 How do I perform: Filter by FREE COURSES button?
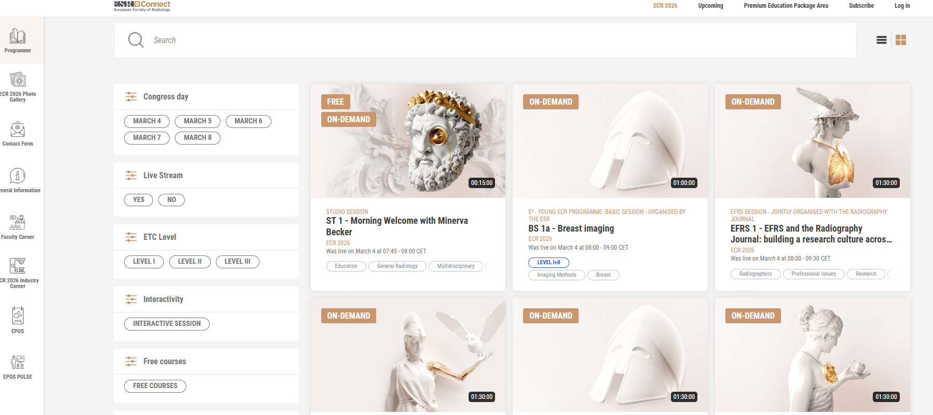tap(155, 386)
